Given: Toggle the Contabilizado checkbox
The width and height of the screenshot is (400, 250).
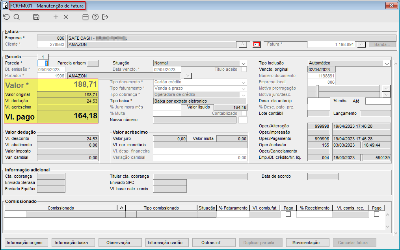Looking at the screenshot, I should click(244, 114).
